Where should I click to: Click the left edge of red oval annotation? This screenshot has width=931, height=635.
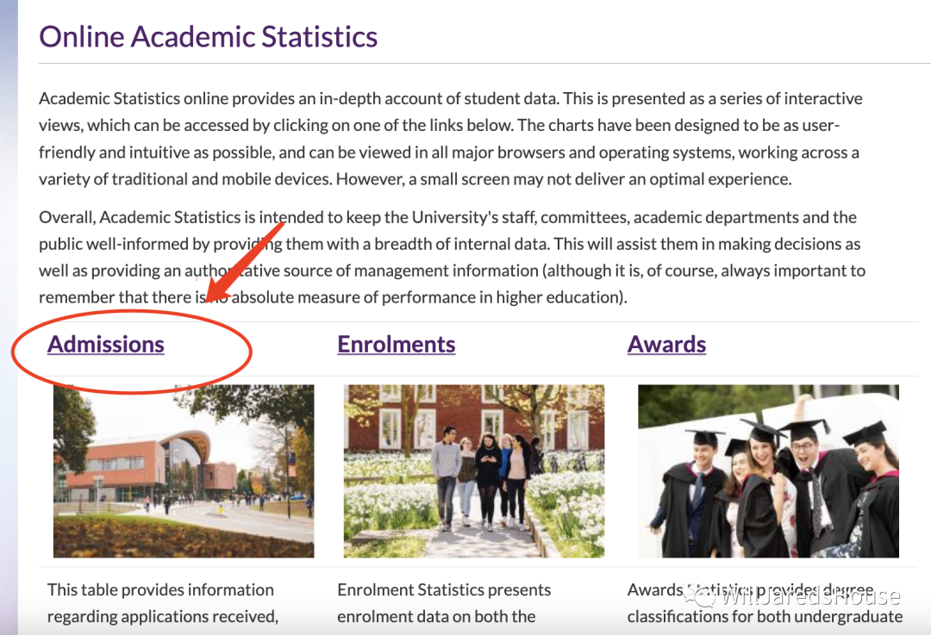pos(13,353)
